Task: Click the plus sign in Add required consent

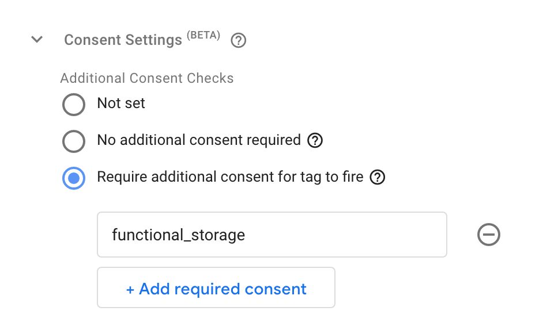Action: click(x=130, y=290)
